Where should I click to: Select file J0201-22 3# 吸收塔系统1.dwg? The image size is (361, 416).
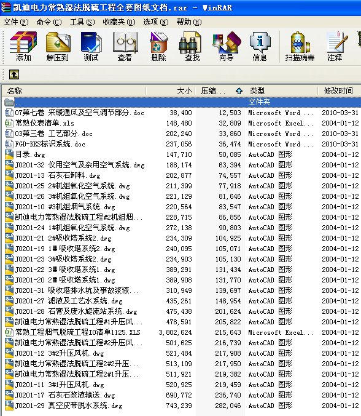pyautogui.click(x=65, y=270)
